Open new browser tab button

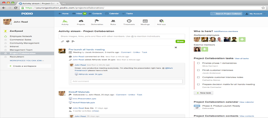tap(63, 3)
